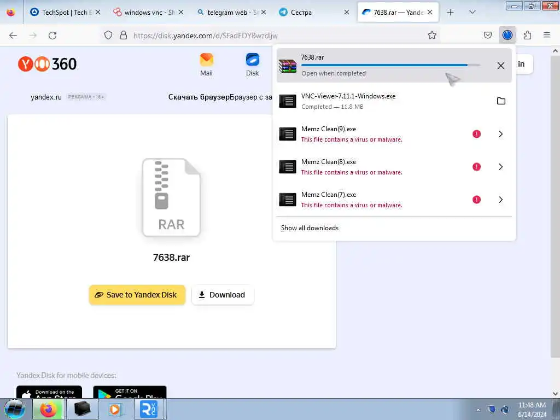
Task: Click Save to Yandex Disk button
Action: (x=137, y=295)
